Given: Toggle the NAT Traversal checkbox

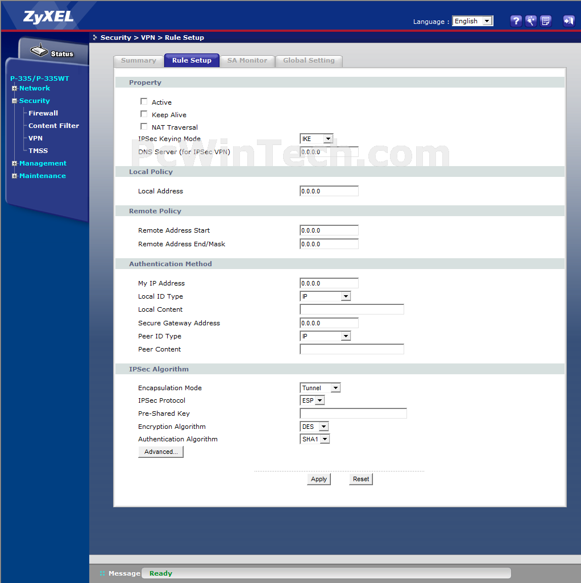Looking at the screenshot, I should click(144, 126).
